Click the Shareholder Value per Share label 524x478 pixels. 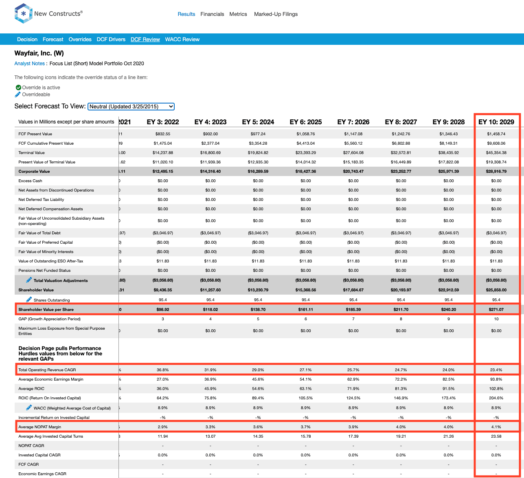[46, 310]
